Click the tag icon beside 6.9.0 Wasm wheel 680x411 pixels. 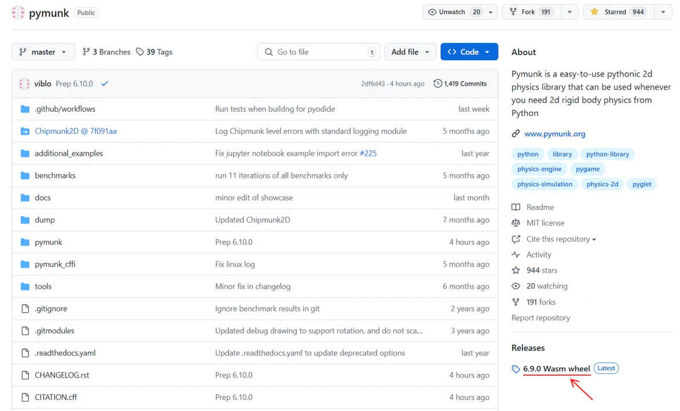point(516,369)
